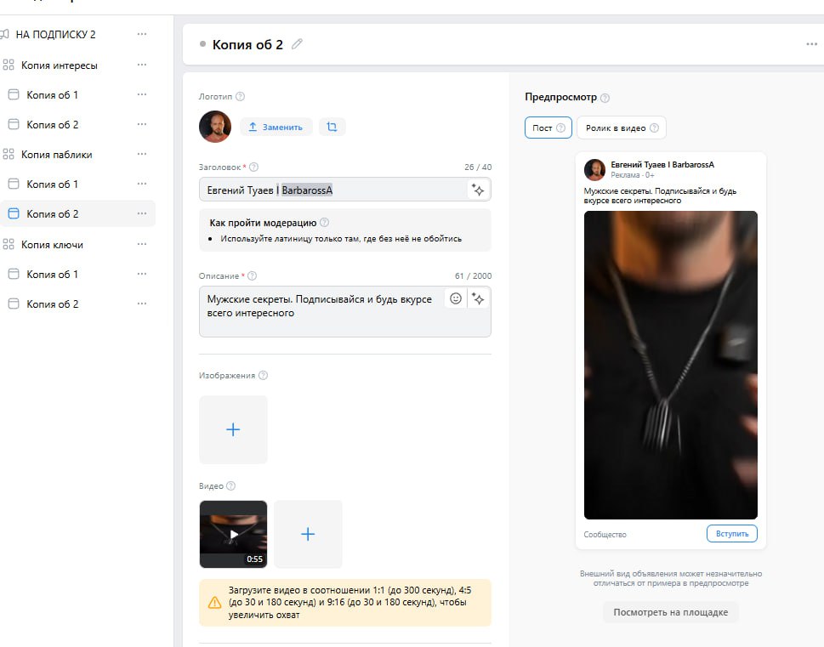Click the help icon next to Логотип

point(240,97)
